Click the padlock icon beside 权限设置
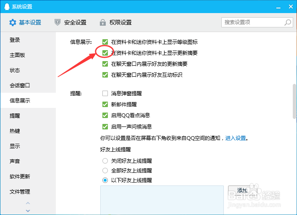This screenshot has width=297, height=215. tap(103, 22)
